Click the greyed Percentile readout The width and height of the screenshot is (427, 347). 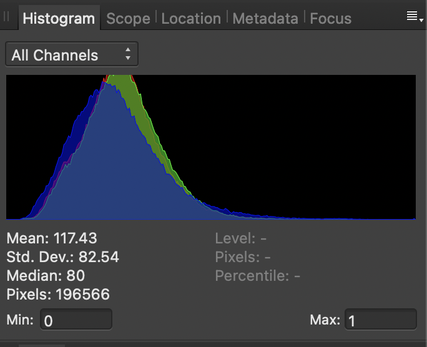(258, 276)
